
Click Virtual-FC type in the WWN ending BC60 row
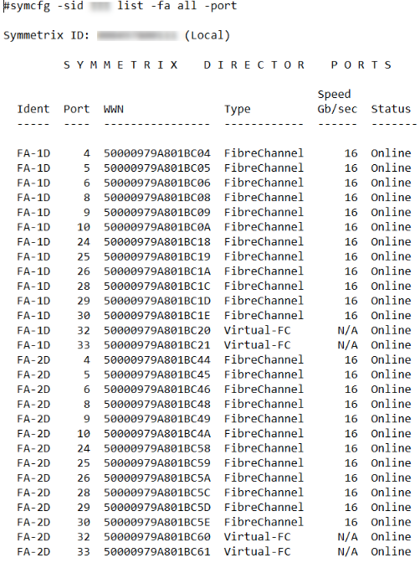257,537
